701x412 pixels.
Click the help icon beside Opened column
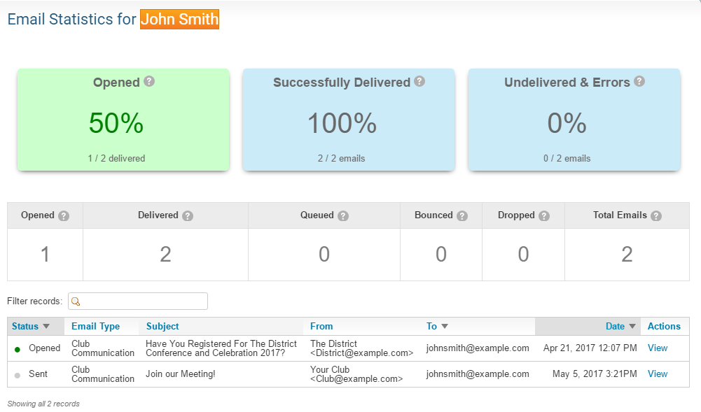click(x=65, y=215)
